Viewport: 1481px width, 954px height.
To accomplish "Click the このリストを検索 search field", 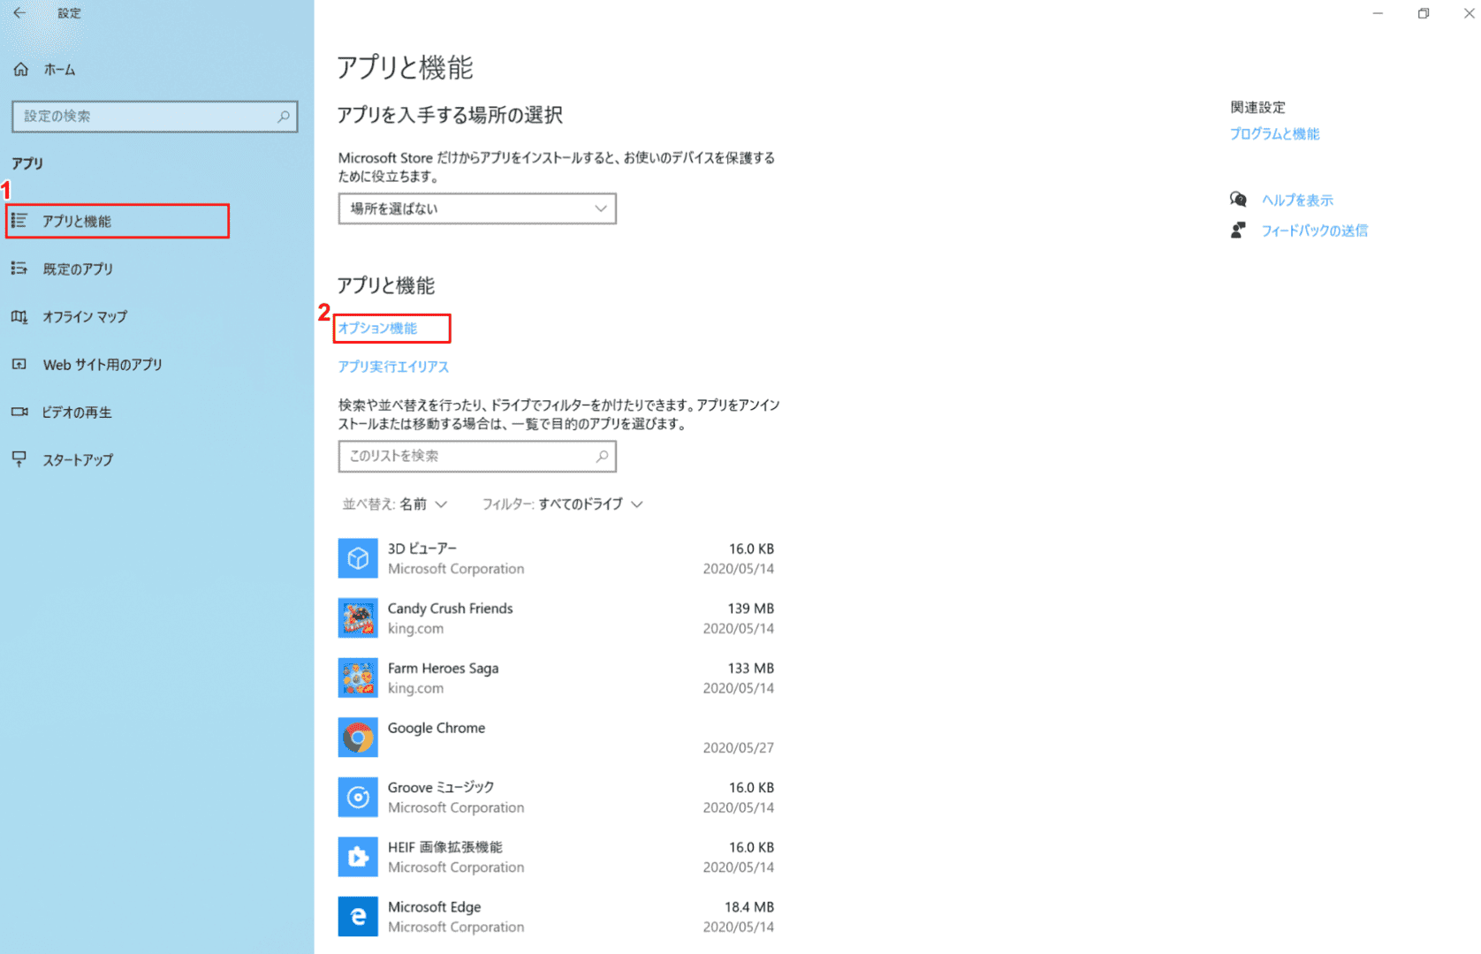I will coord(477,456).
